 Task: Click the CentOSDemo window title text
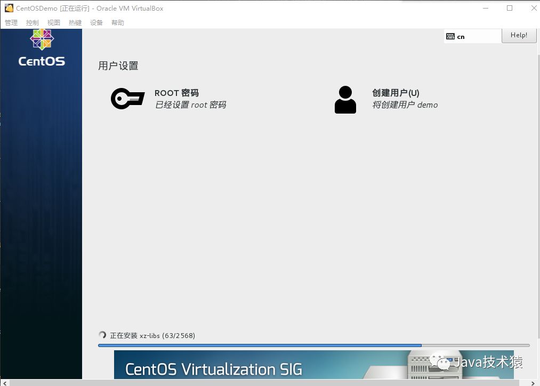pyautogui.click(x=90, y=9)
